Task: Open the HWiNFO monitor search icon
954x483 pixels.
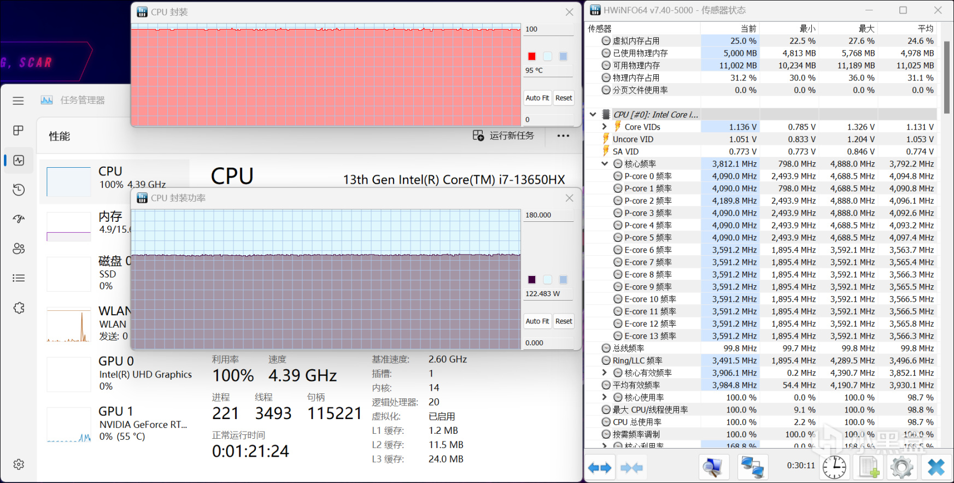Action: tap(713, 468)
